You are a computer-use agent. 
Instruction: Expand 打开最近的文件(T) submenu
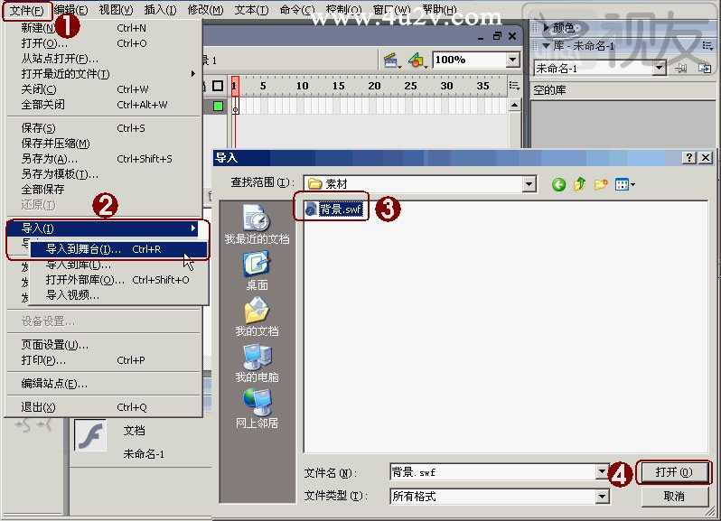pyautogui.click(x=104, y=74)
